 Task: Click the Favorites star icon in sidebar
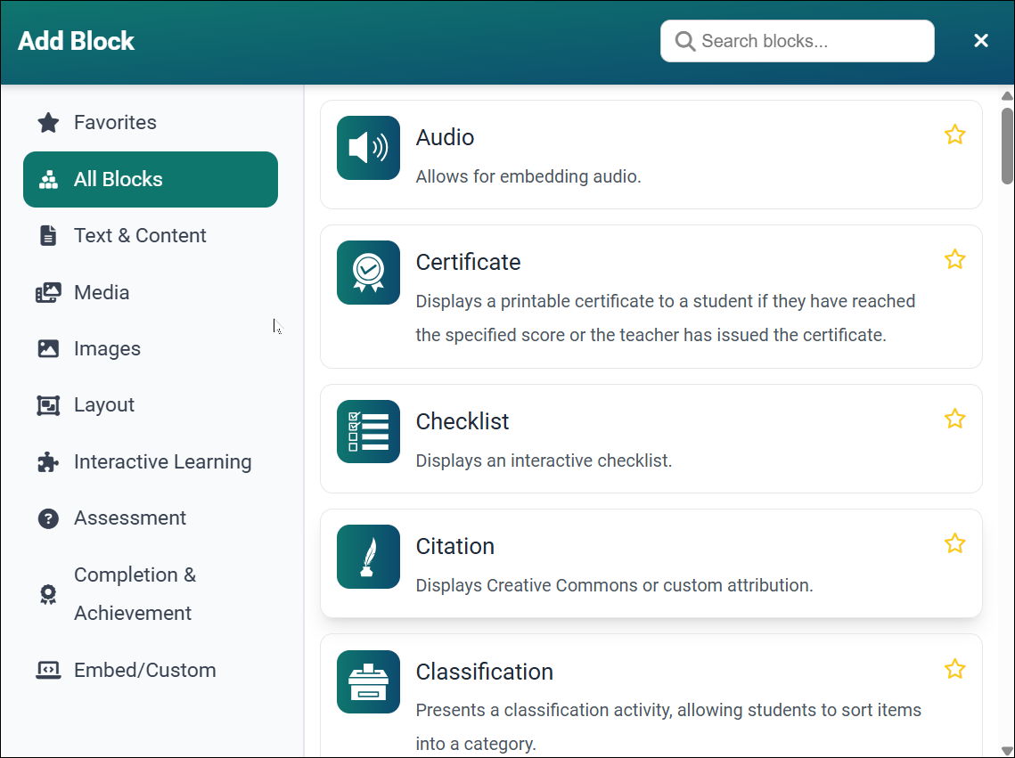pyautogui.click(x=48, y=122)
